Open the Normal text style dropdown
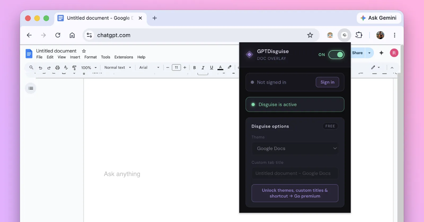424x222 pixels. (x=118, y=67)
